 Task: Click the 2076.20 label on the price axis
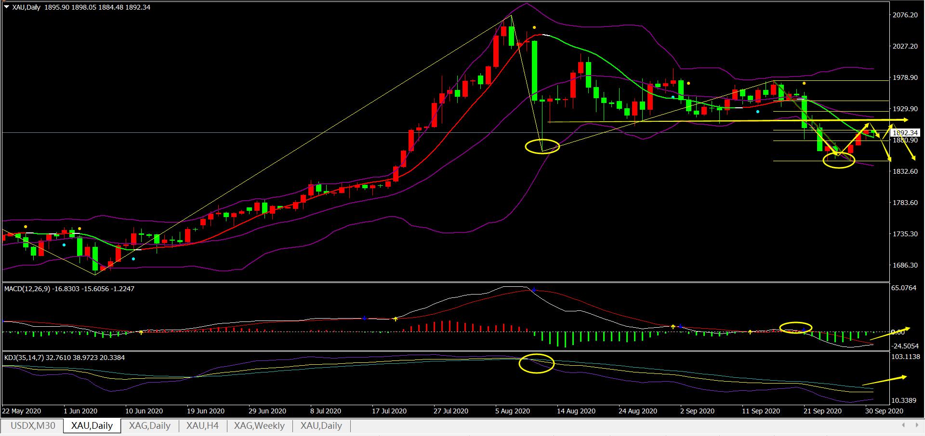[905, 15]
